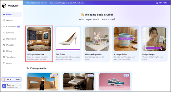The height and width of the screenshot is (92, 171).
Task: Open the Easter bunny figurine thumbnail
Action: pos(97,39)
